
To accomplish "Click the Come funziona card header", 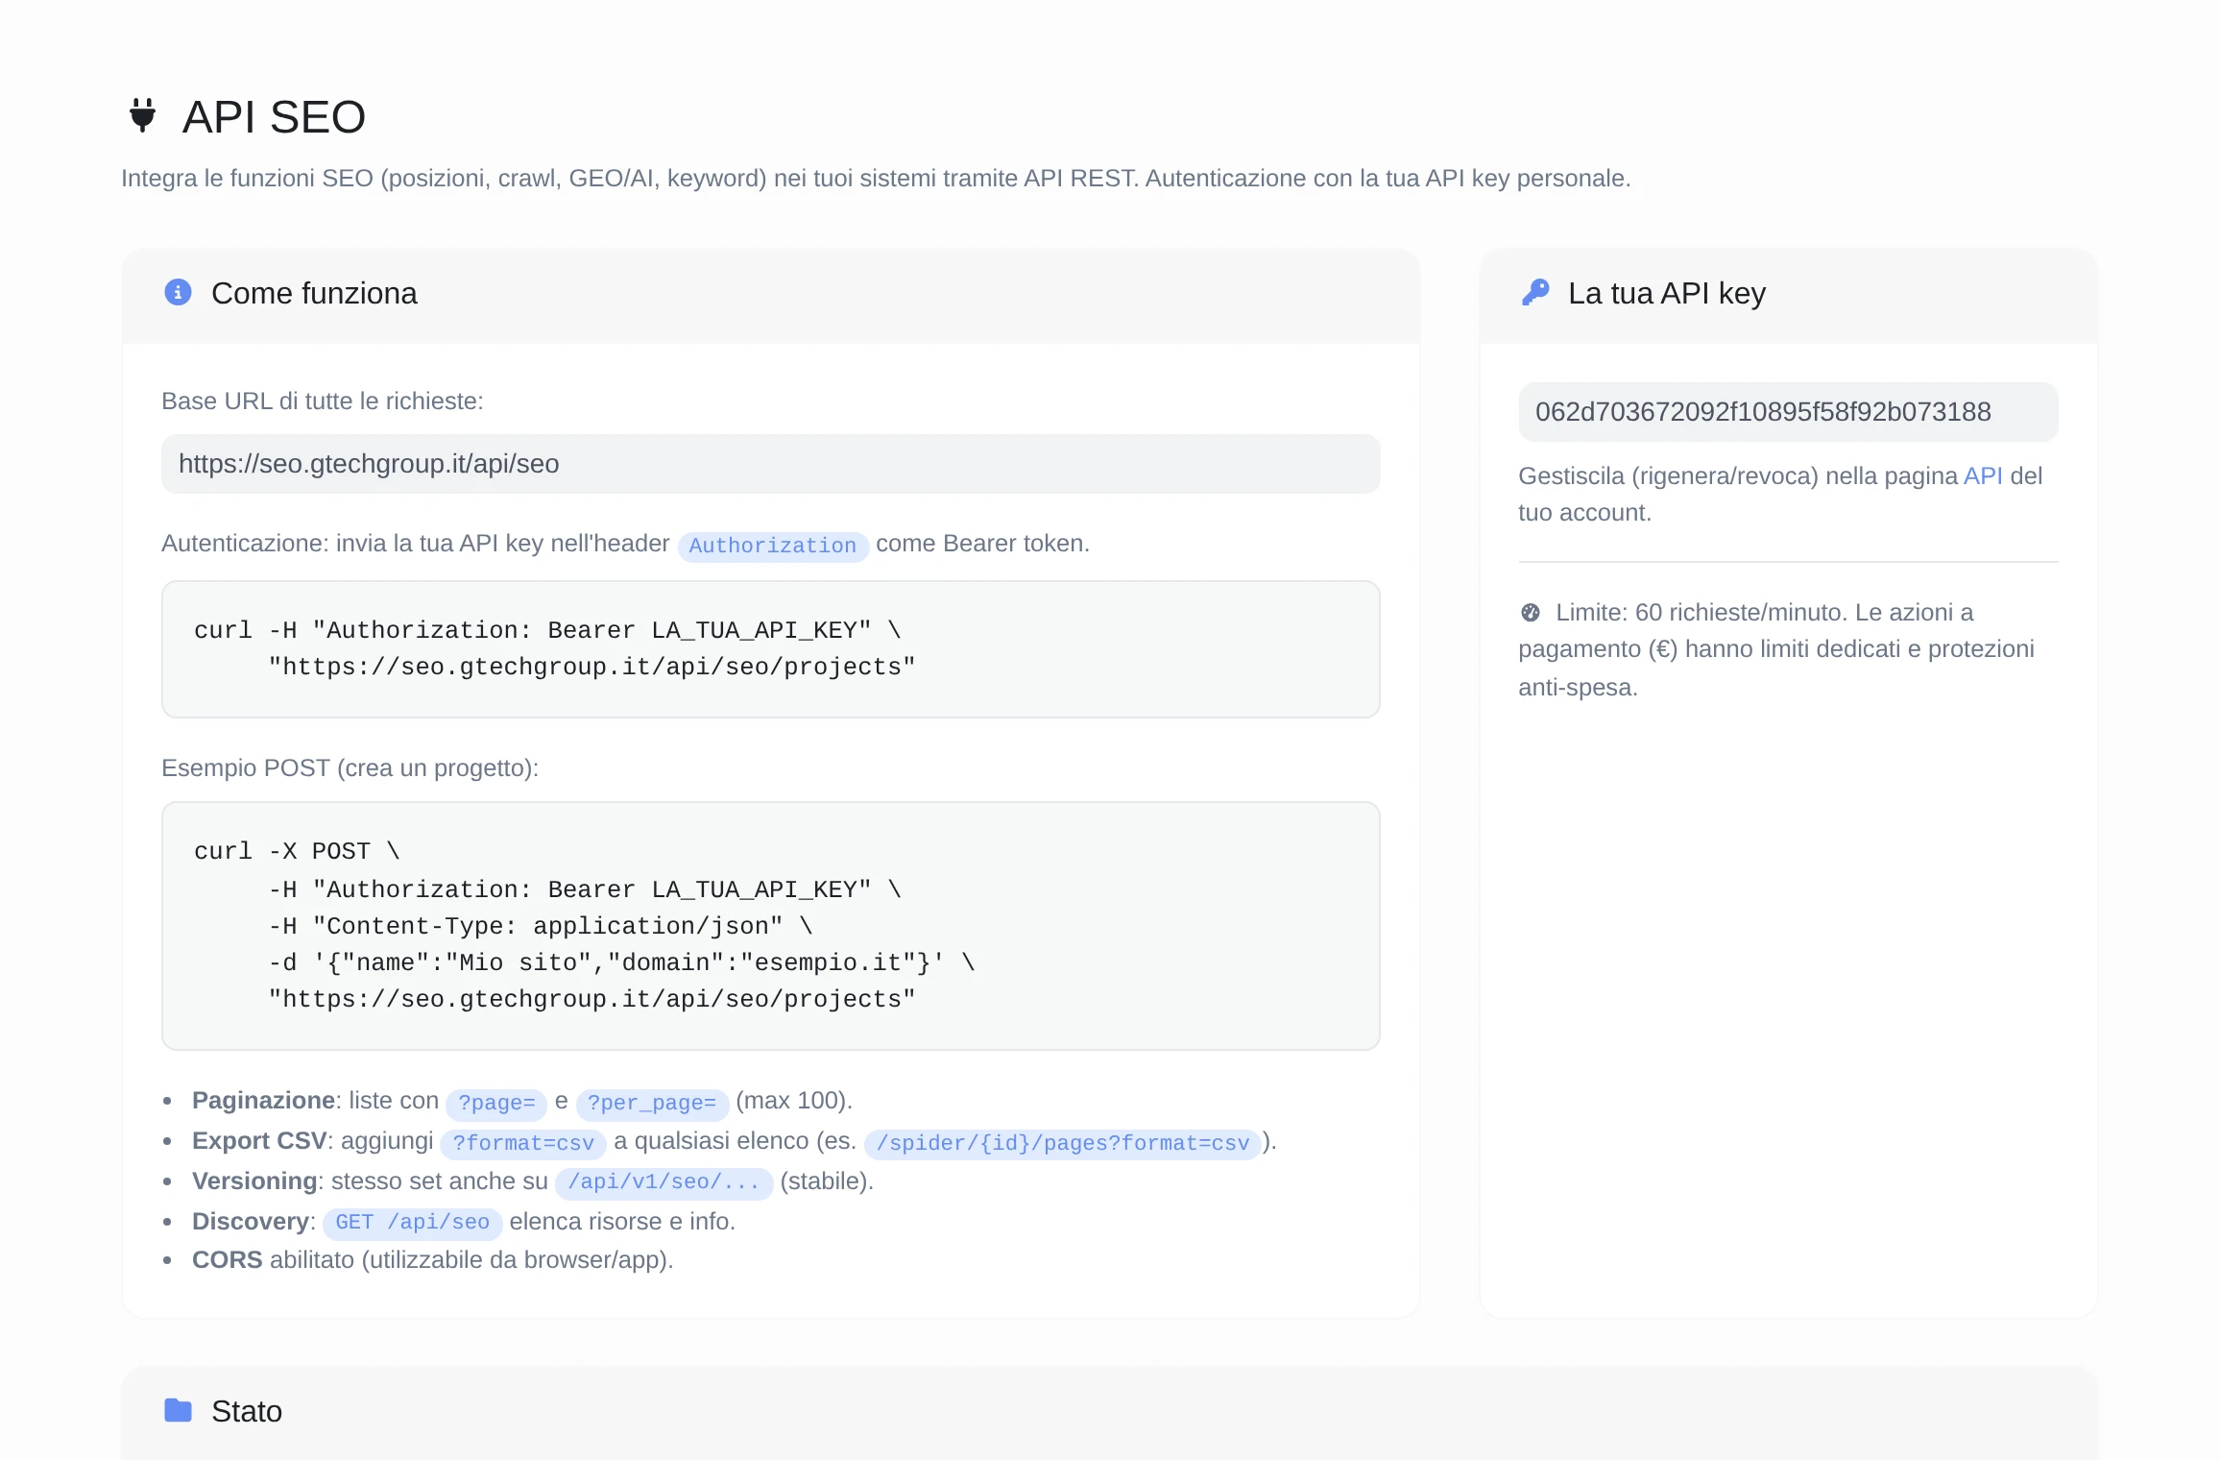I will [770, 294].
